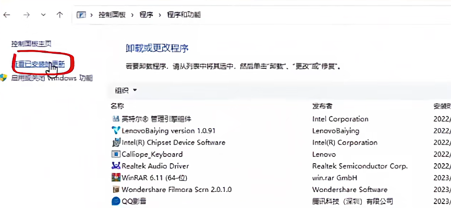Click the Wondershare Filmora Scrn icon
The height and width of the screenshot is (208, 451).
click(116, 190)
